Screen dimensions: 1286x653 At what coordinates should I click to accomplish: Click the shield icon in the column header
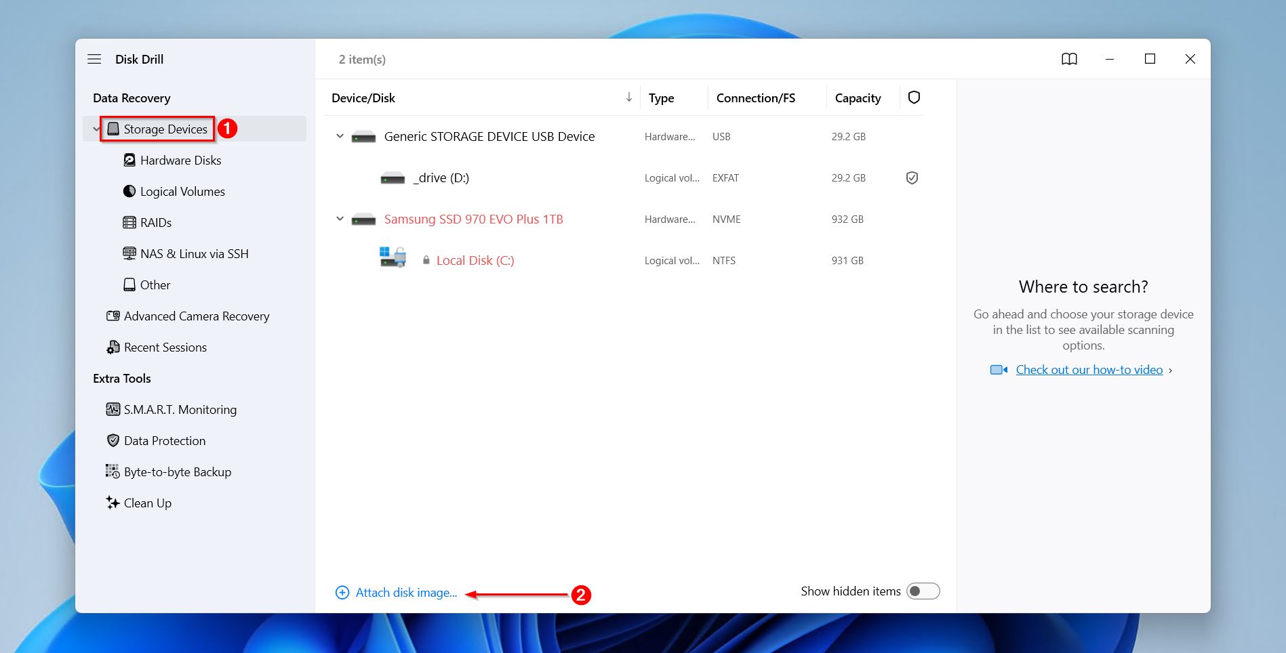point(915,97)
